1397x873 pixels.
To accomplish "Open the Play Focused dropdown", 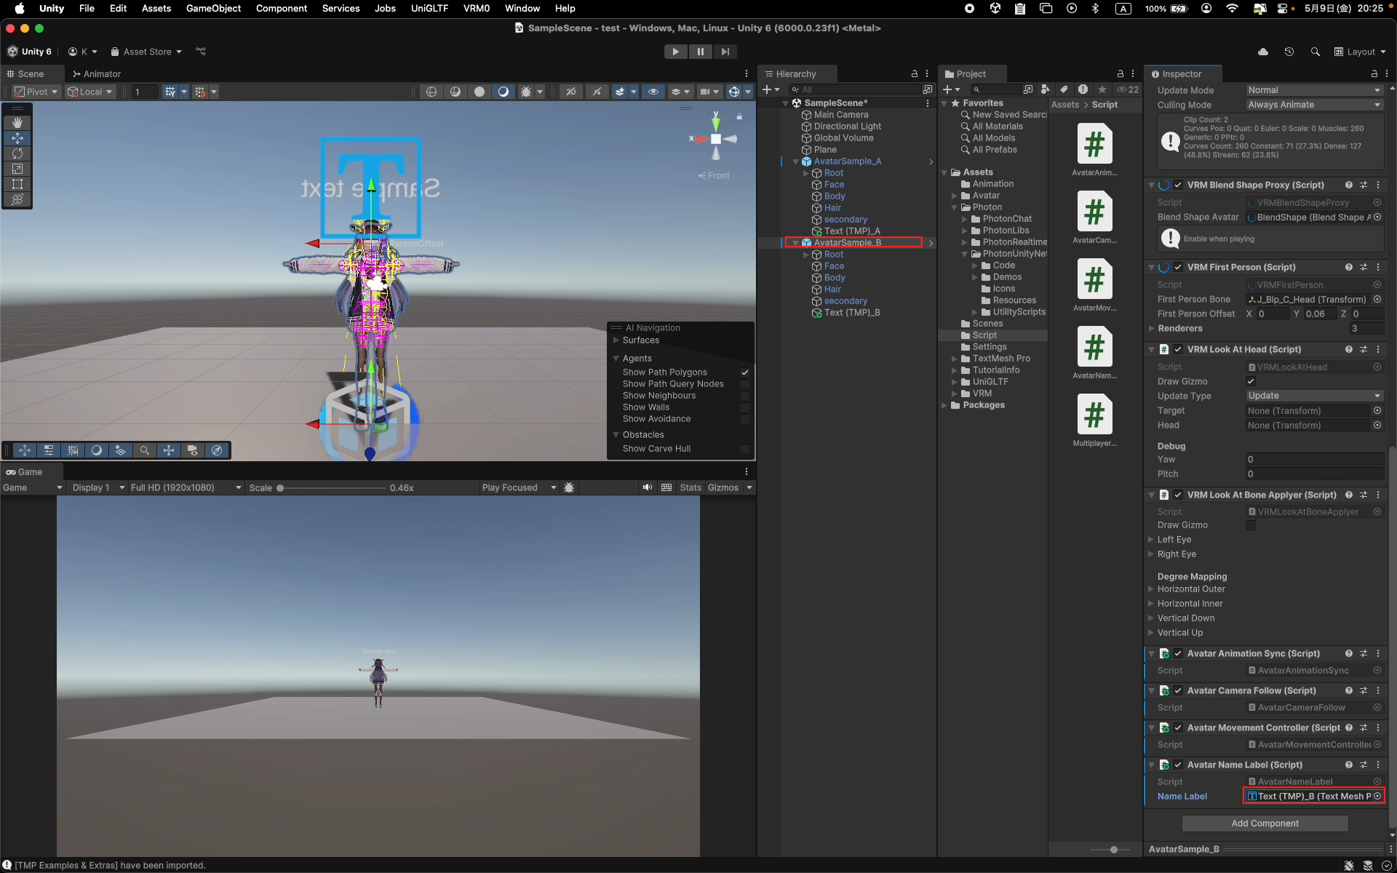I will pos(519,487).
